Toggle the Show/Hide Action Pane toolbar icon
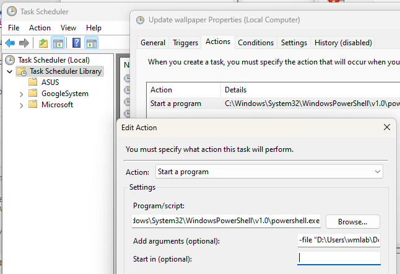The image size is (400, 274). pyautogui.click(x=91, y=43)
